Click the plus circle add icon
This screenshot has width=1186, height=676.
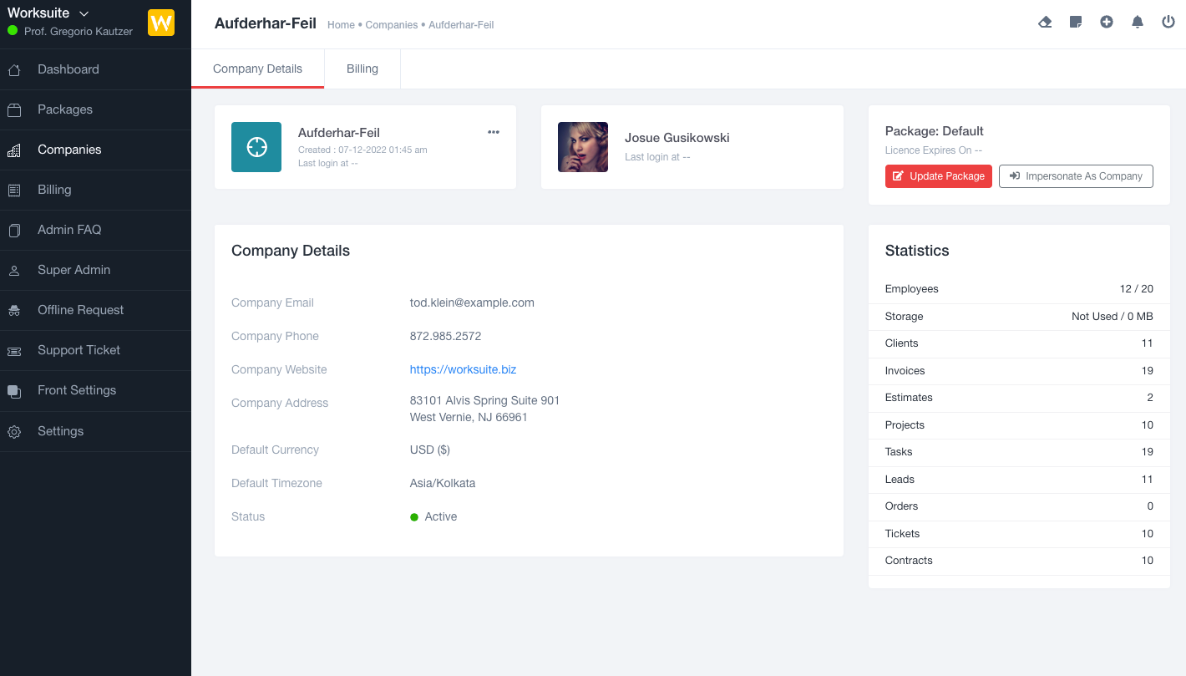[x=1107, y=23]
